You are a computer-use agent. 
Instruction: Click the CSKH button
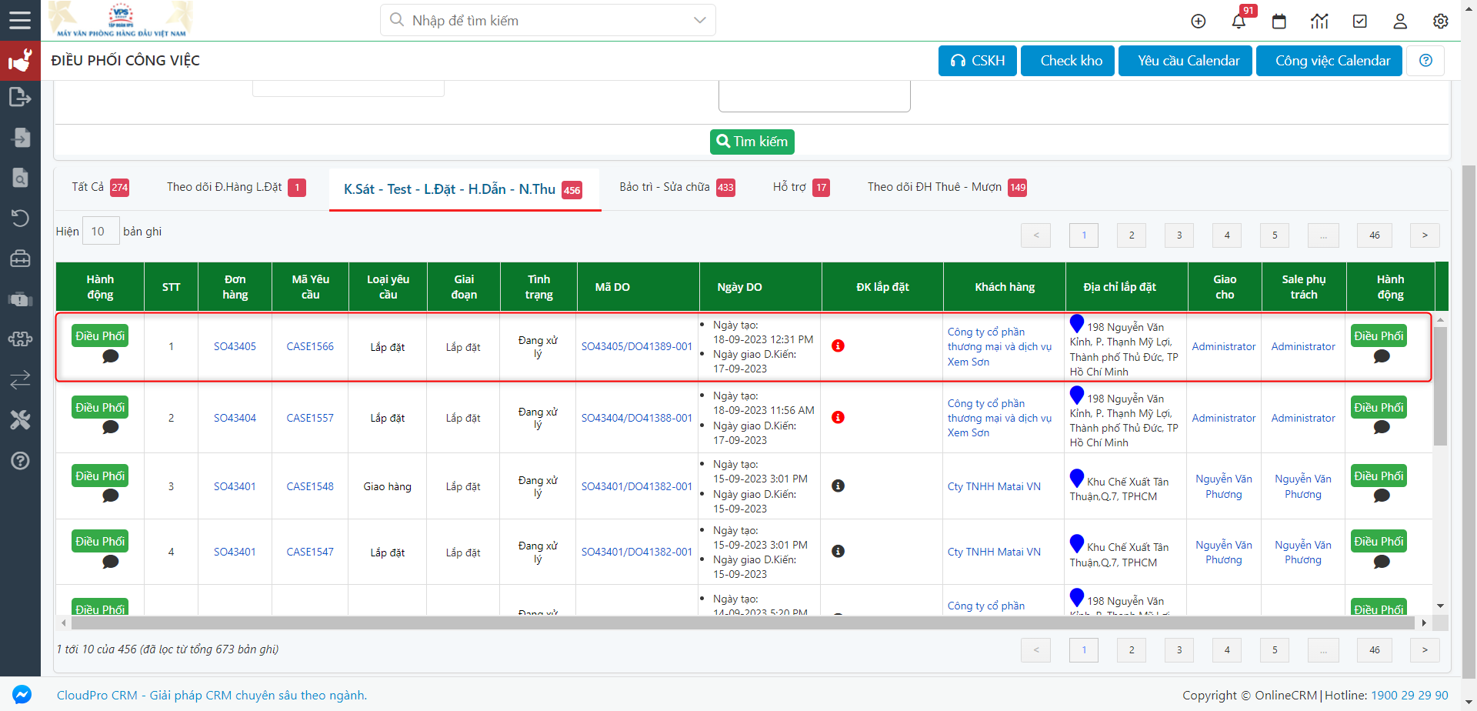coord(978,61)
